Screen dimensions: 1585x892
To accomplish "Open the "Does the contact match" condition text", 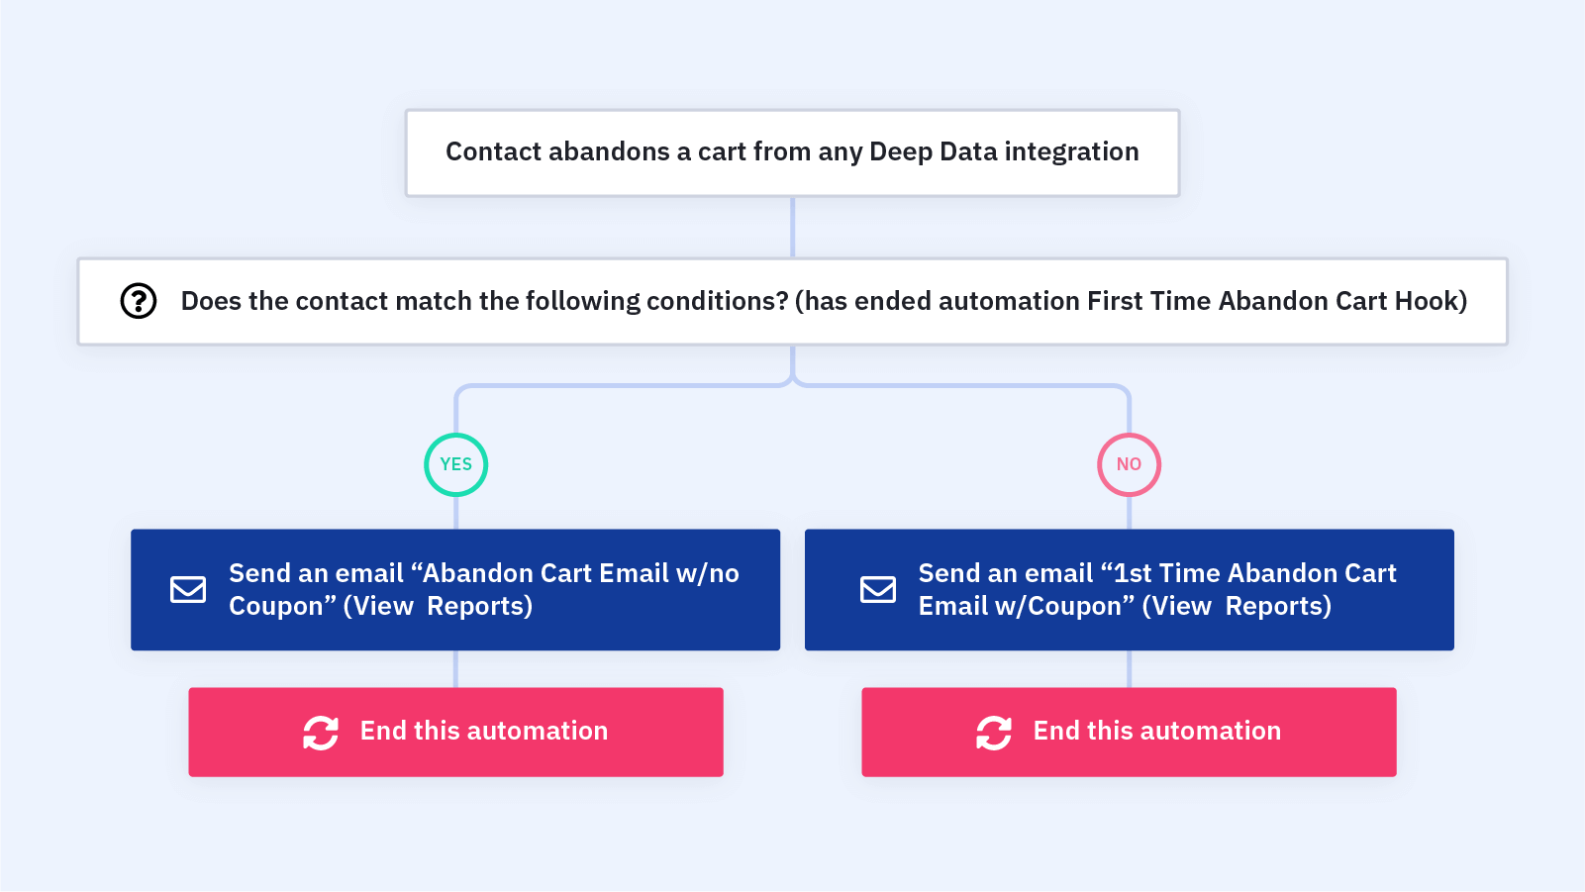I will [824, 301].
